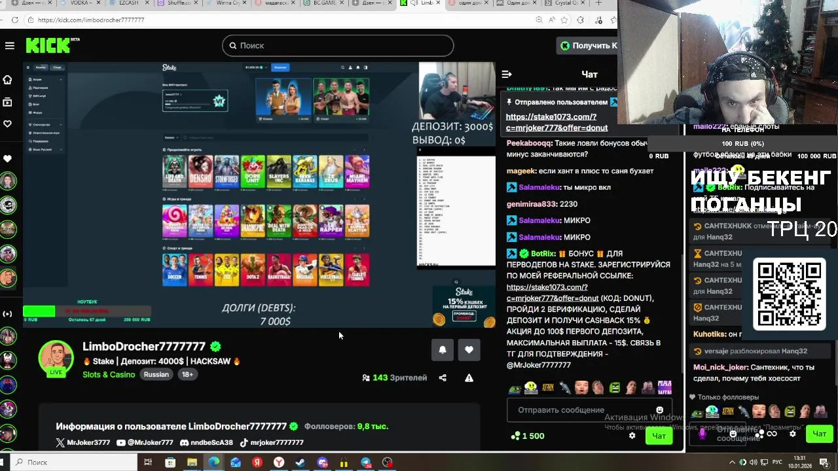The width and height of the screenshot is (838, 471).
Task: Click the 143 Зрителей viewer count
Action: point(394,377)
